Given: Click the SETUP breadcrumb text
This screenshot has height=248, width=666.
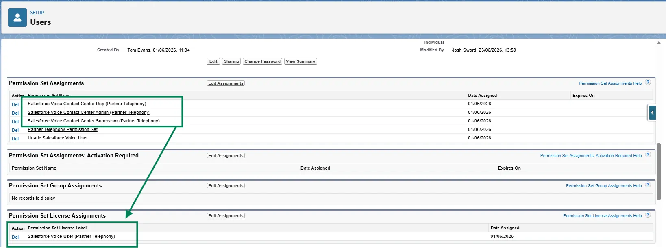Looking at the screenshot, I should [x=37, y=13].
